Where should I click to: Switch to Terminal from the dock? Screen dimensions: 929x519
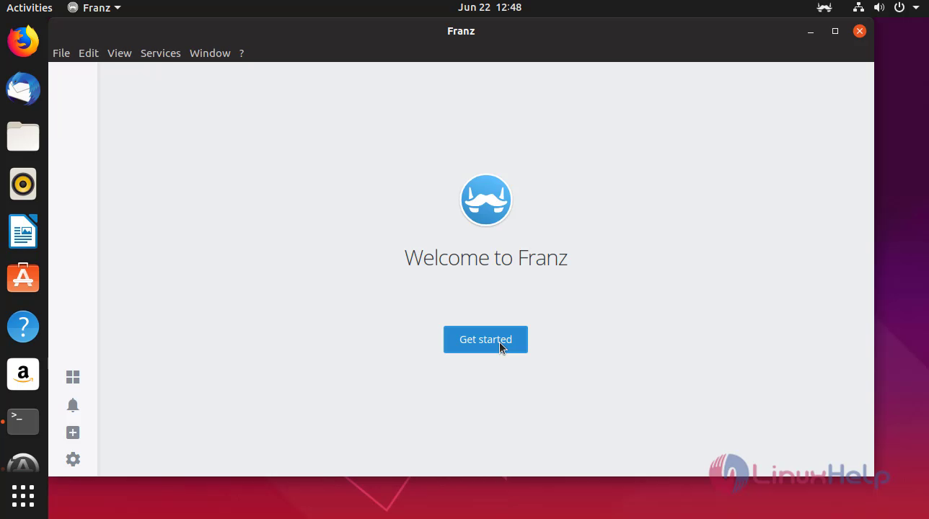(23, 421)
